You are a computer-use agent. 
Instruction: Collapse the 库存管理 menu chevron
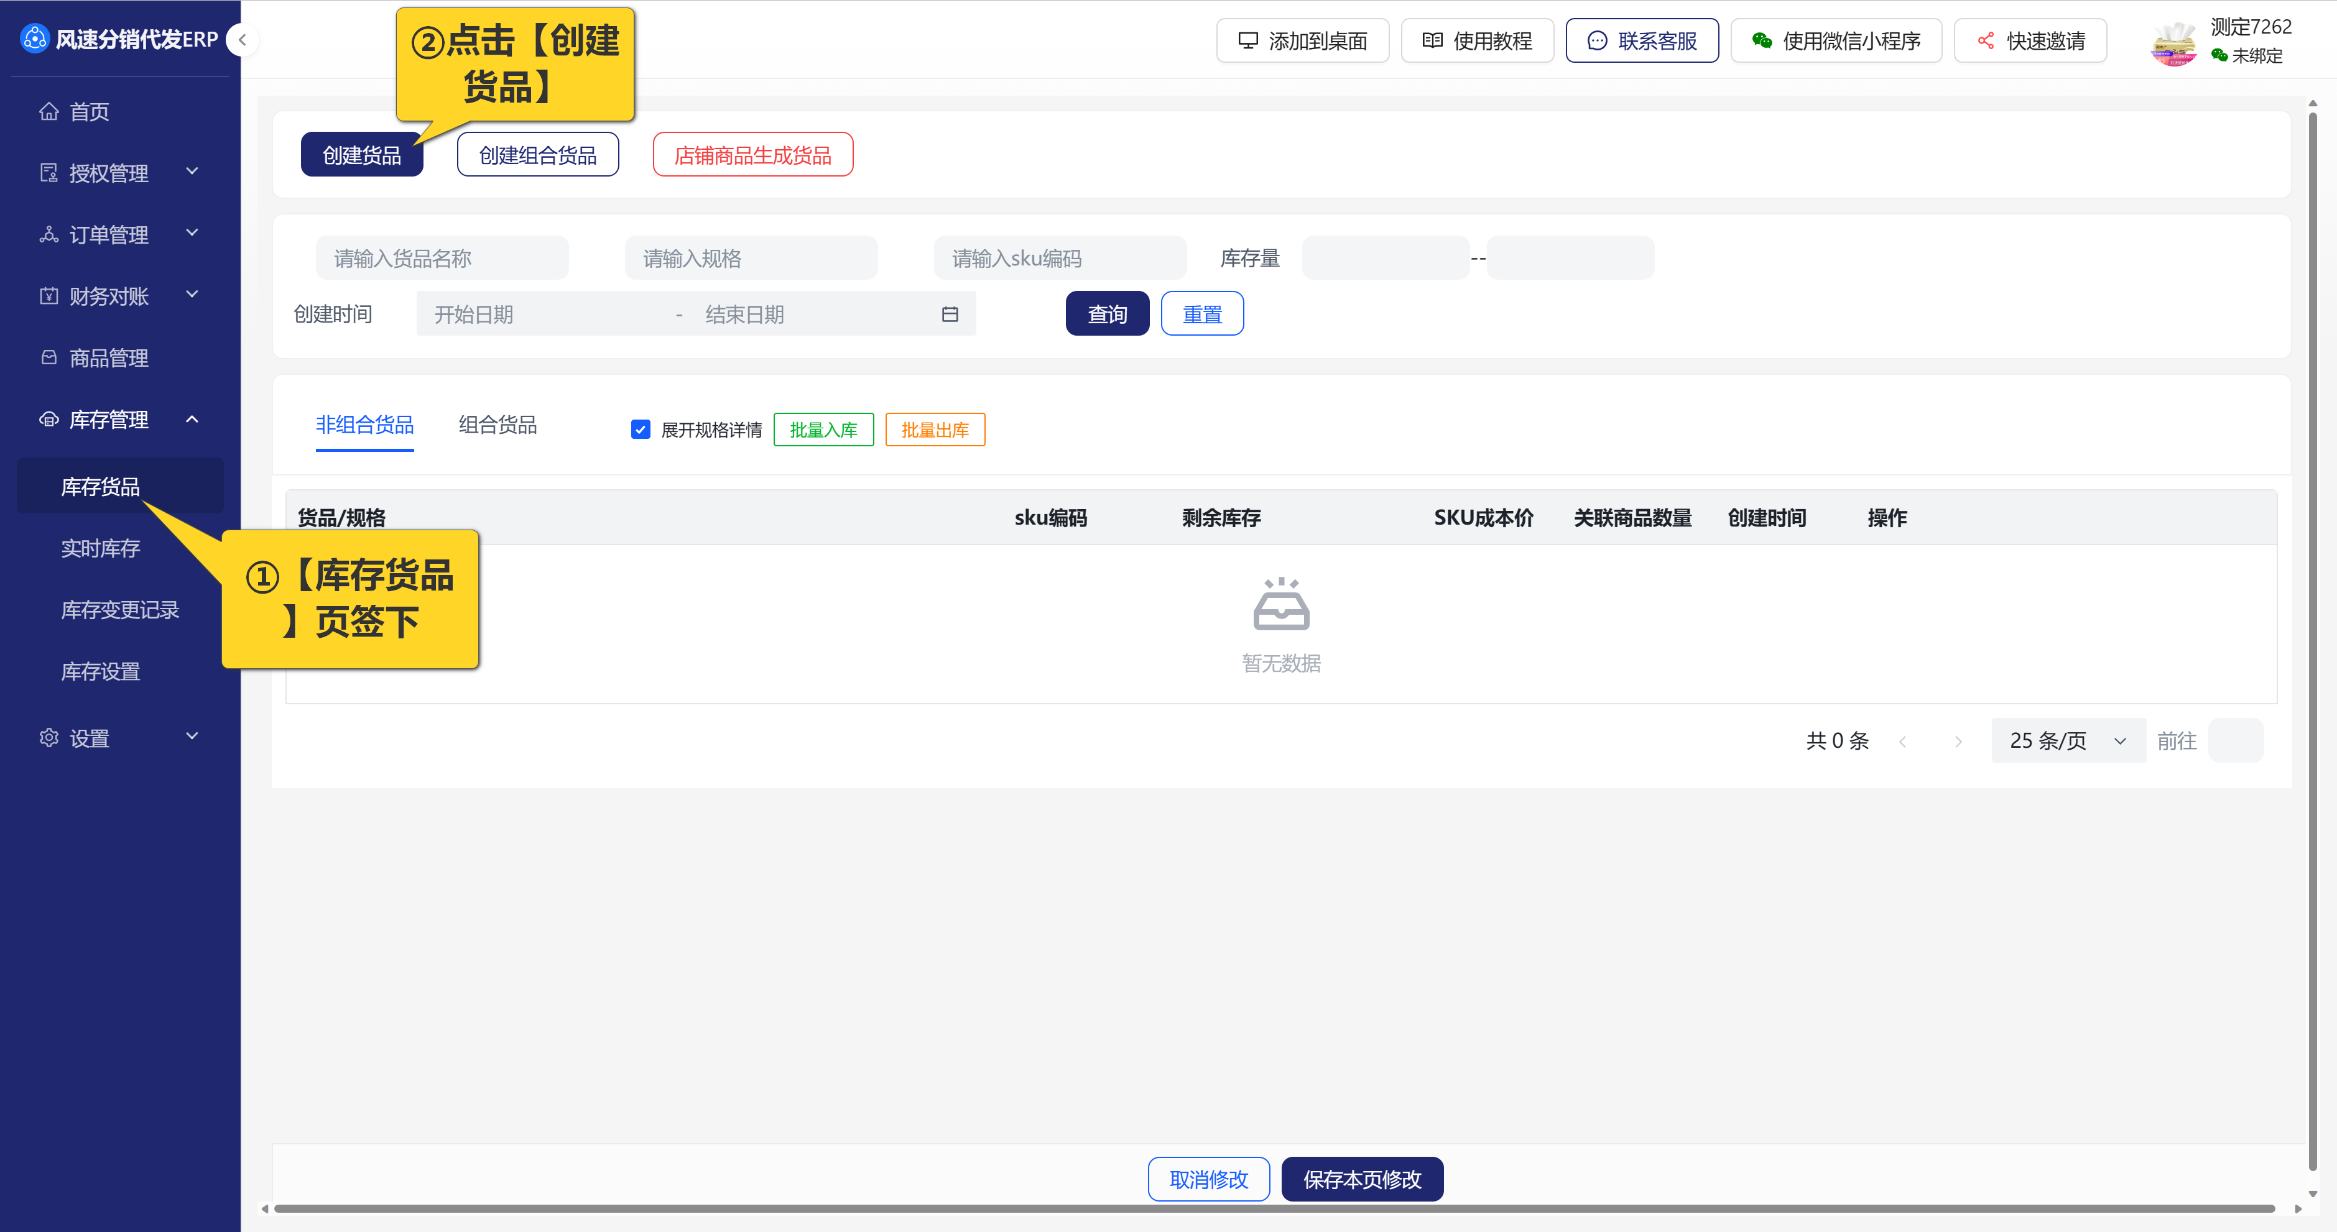192,419
